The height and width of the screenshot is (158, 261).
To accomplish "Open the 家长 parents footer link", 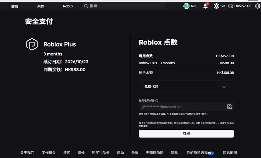I will click(x=81, y=153).
